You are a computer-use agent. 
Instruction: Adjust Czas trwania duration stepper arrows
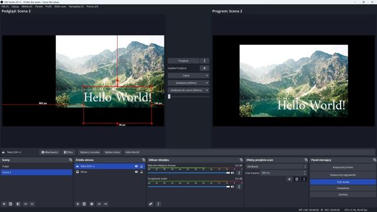[305, 173]
